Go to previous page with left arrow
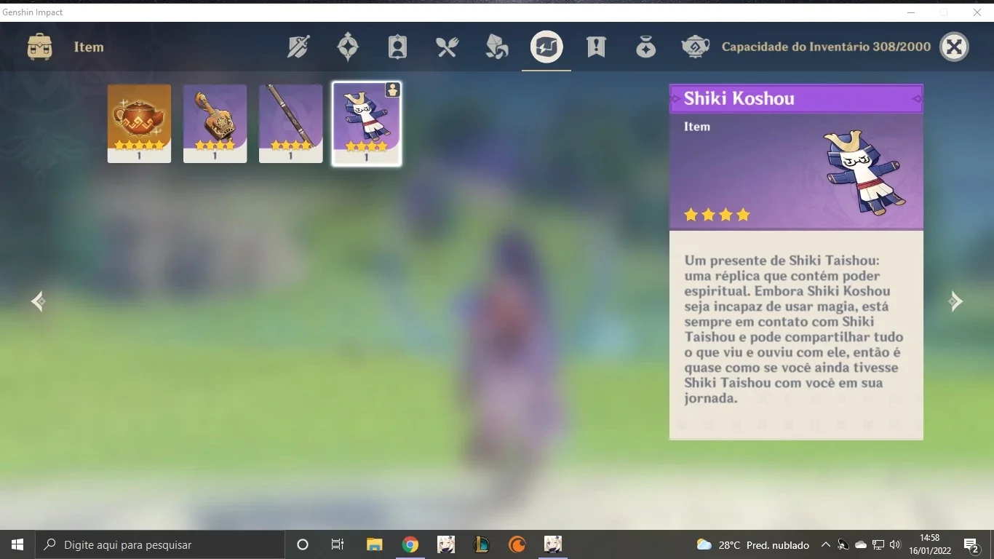 click(38, 301)
